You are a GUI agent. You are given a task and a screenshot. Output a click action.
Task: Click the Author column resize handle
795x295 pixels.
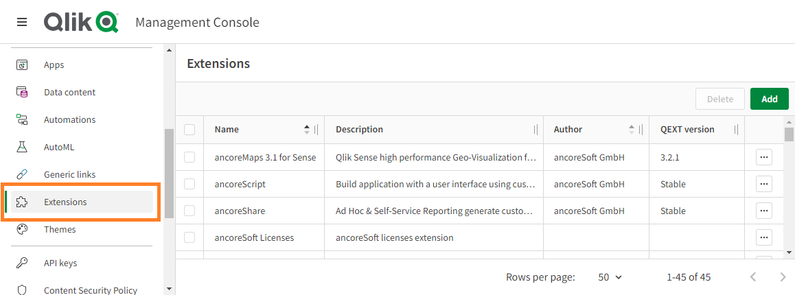641,130
